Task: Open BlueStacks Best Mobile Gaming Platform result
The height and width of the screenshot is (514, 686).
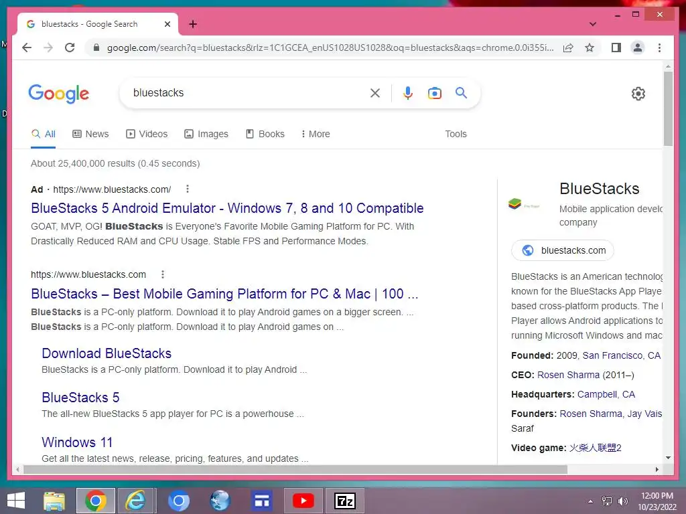Action: click(x=224, y=294)
